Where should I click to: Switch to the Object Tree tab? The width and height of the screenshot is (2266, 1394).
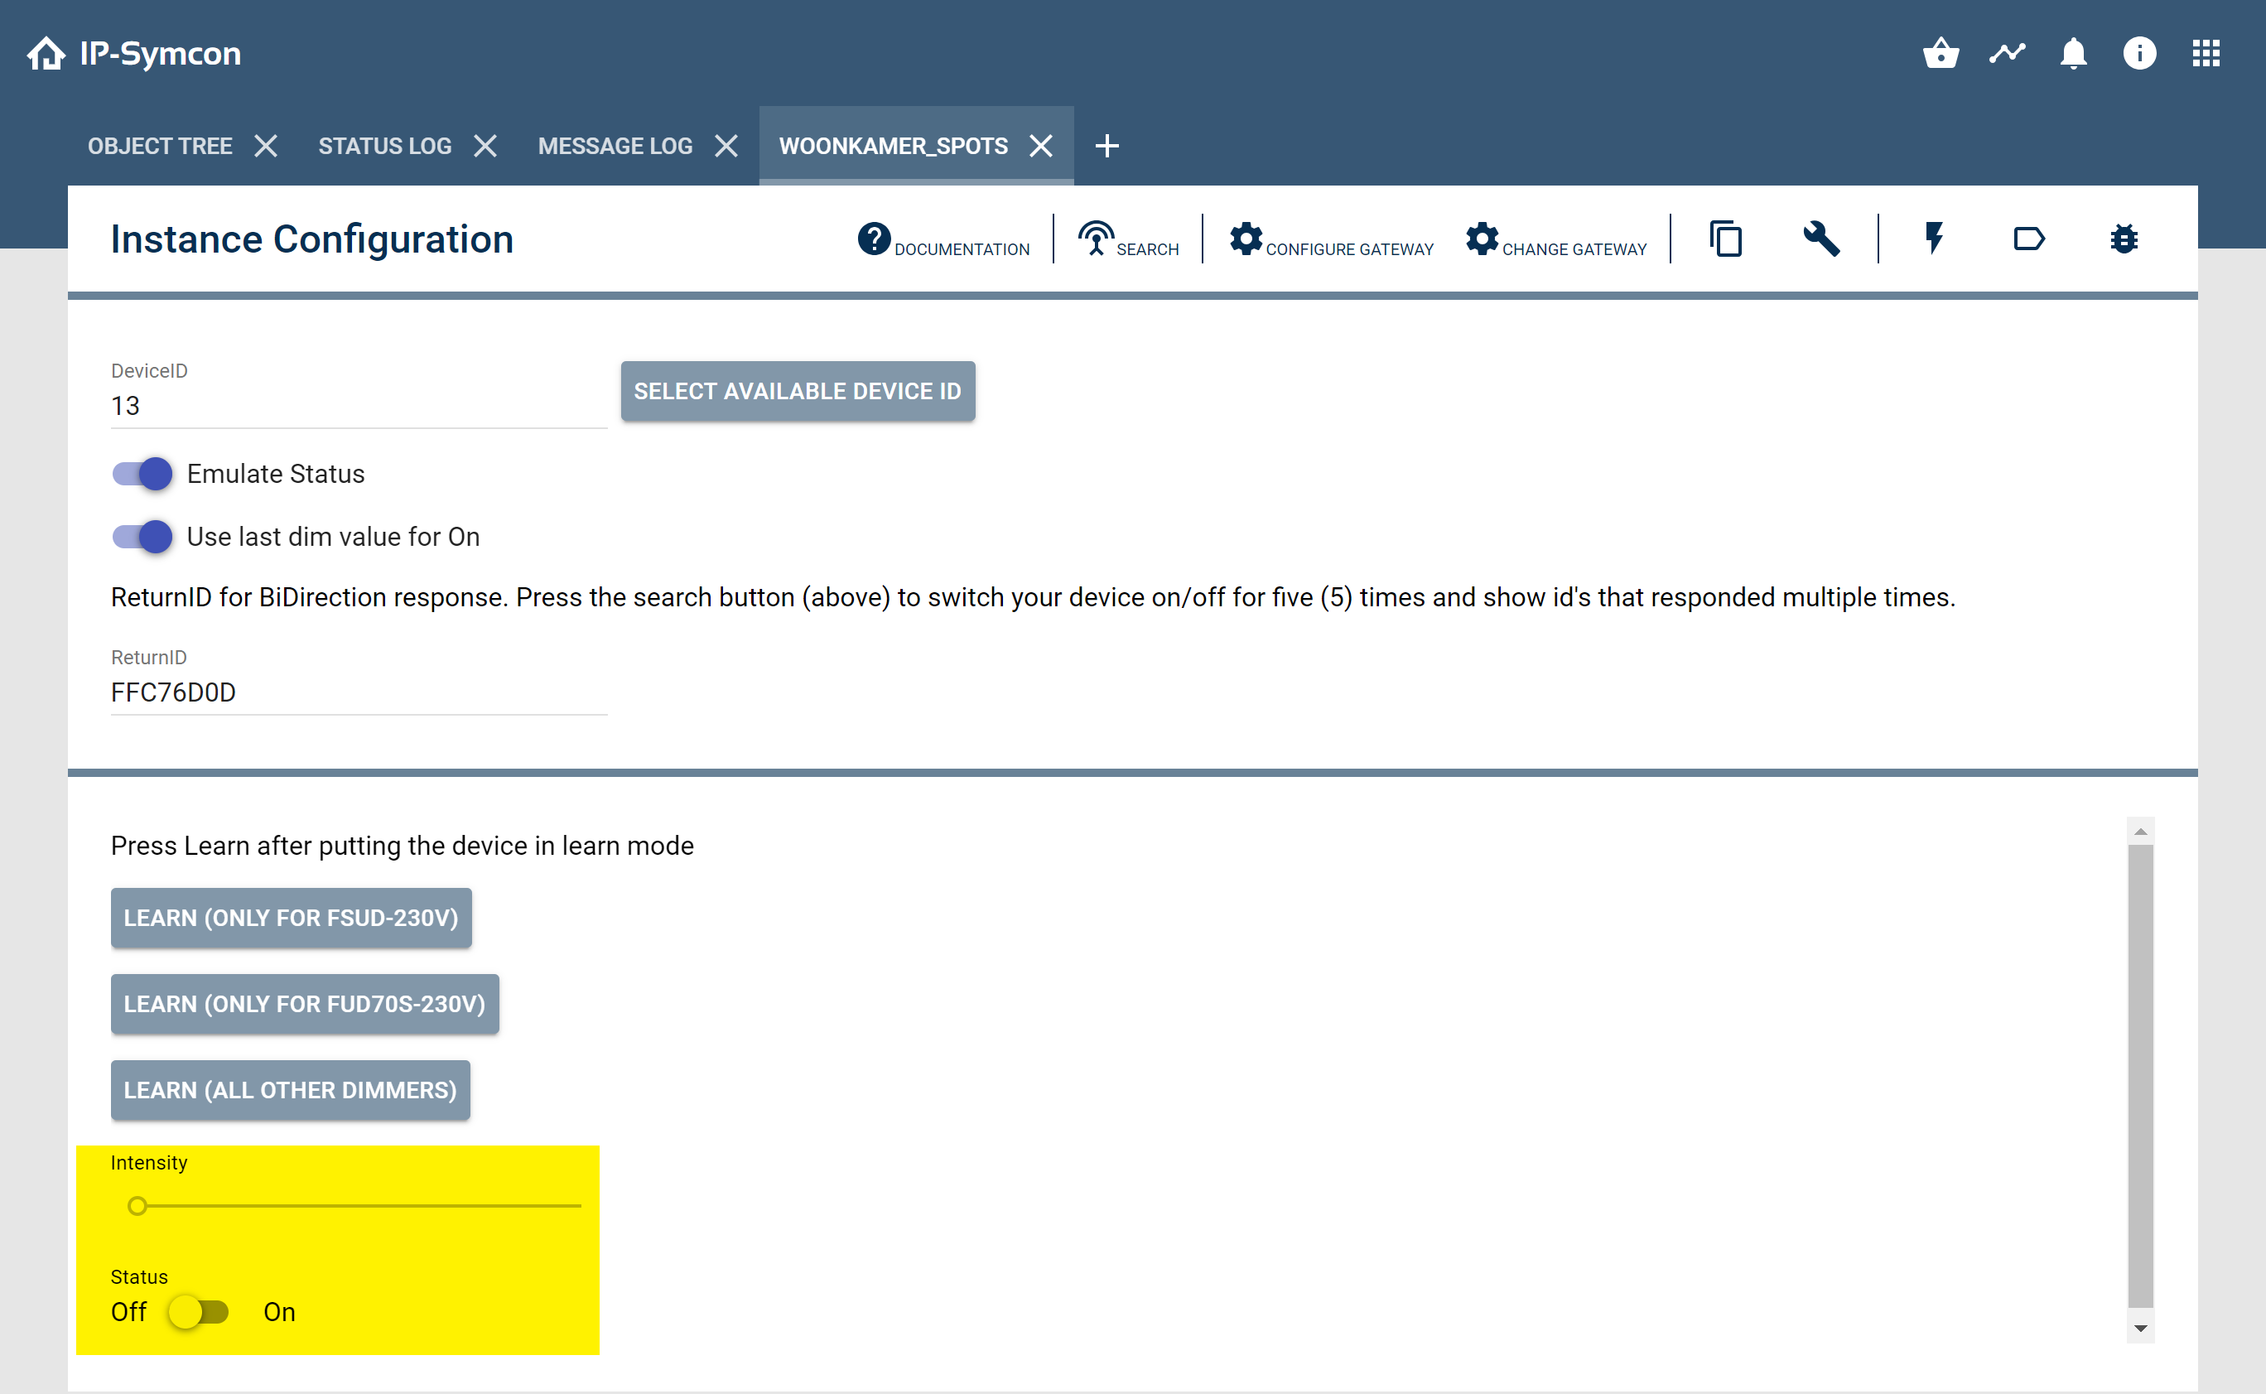click(x=161, y=146)
